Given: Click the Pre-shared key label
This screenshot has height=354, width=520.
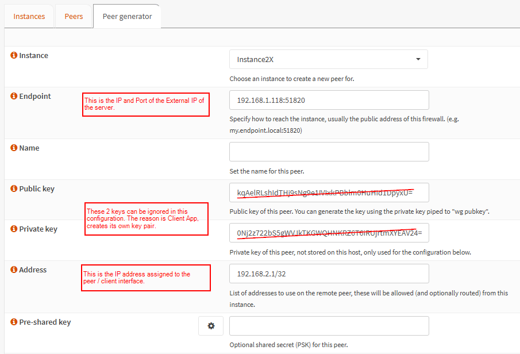Looking at the screenshot, I should pyautogui.click(x=45, y=322).
